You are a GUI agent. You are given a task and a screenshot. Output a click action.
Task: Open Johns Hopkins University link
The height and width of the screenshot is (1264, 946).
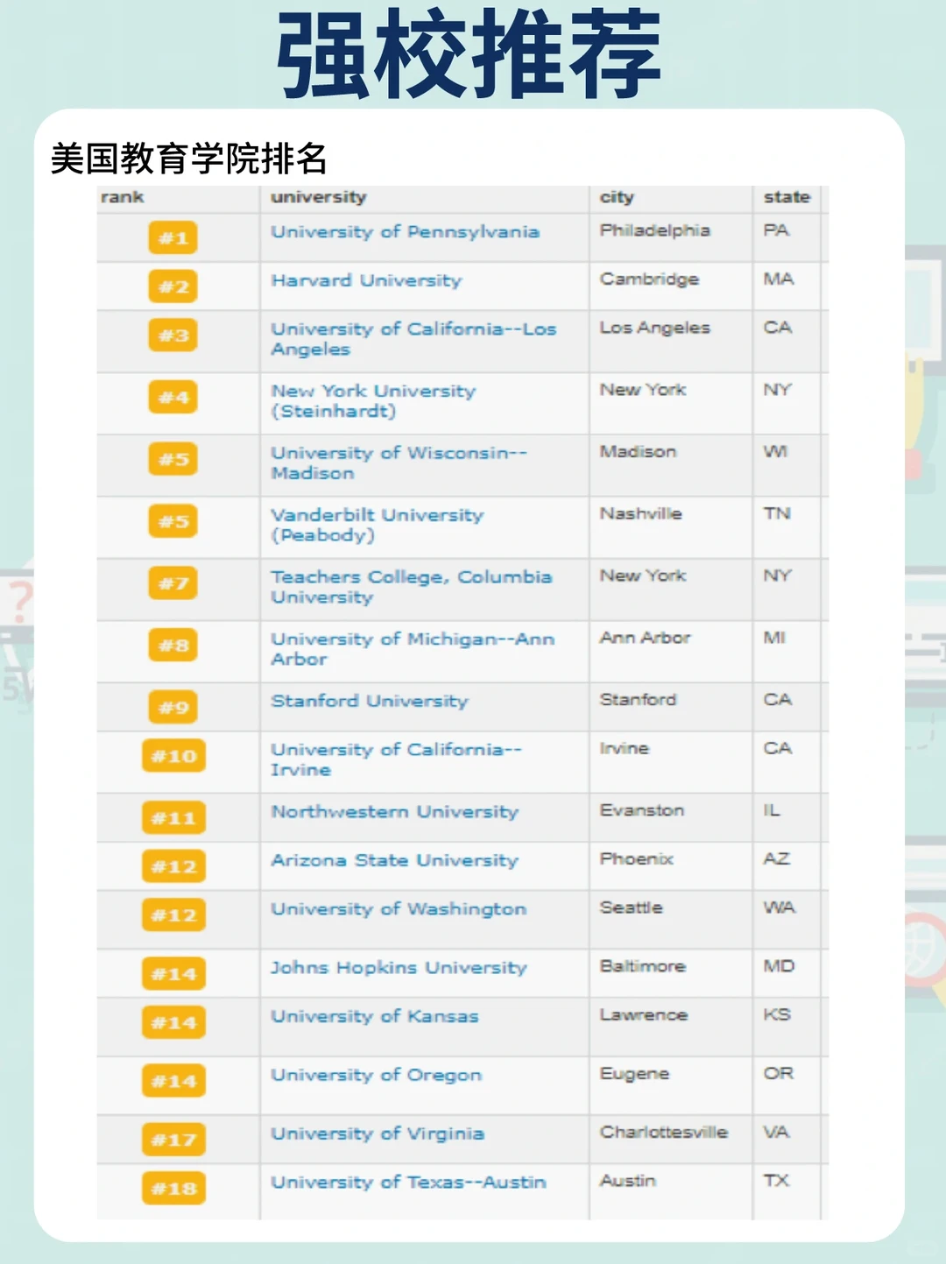pyautogui.click(x=399, y=968)
